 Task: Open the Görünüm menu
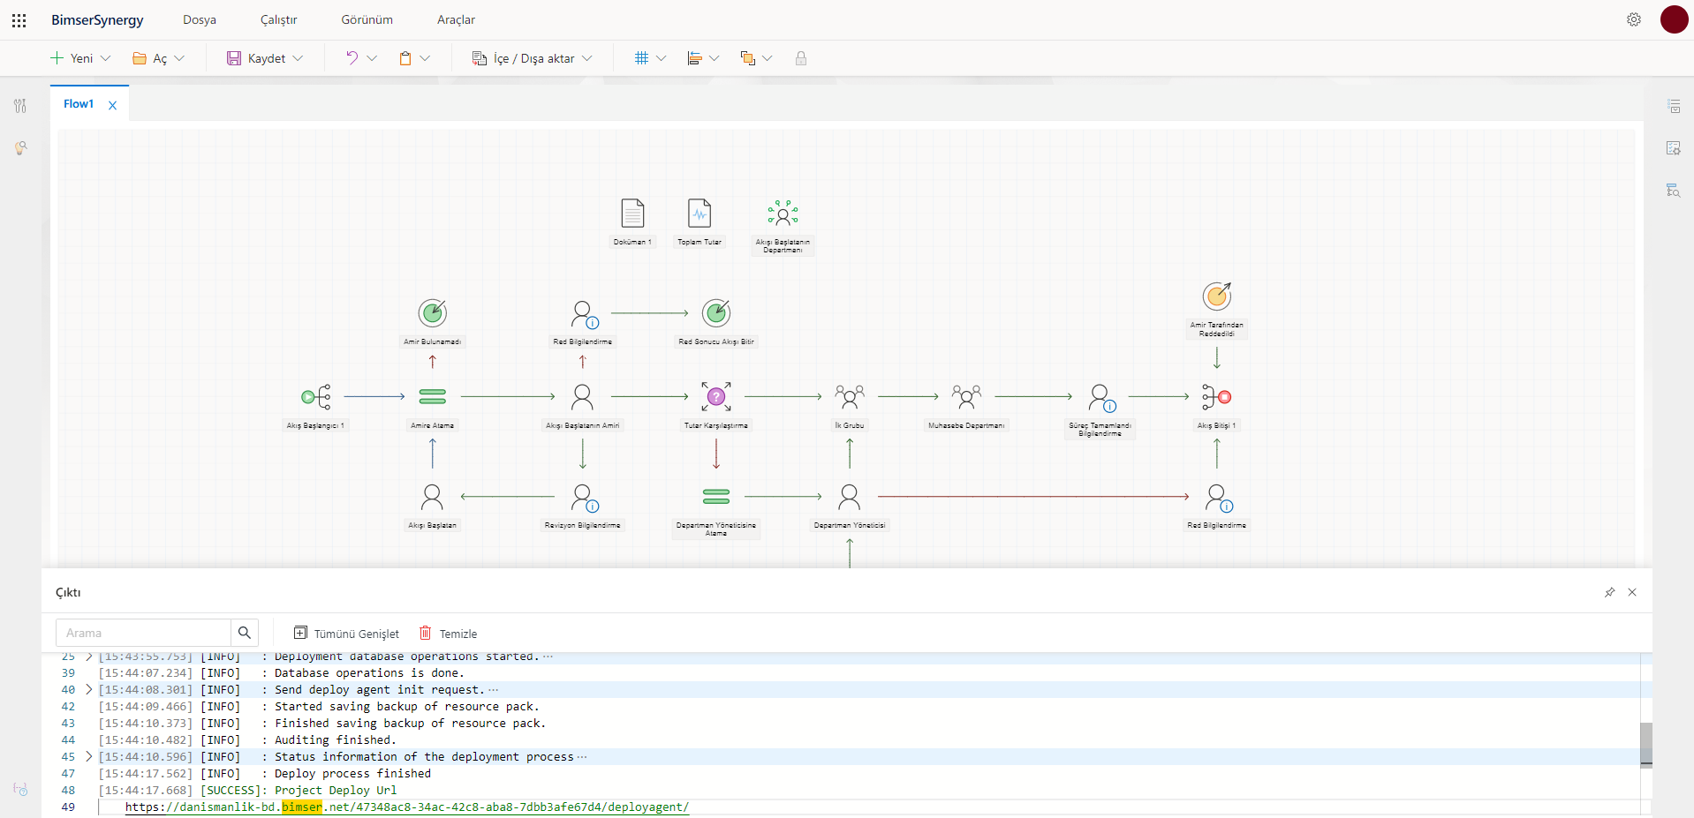click(x=367, y=19)
